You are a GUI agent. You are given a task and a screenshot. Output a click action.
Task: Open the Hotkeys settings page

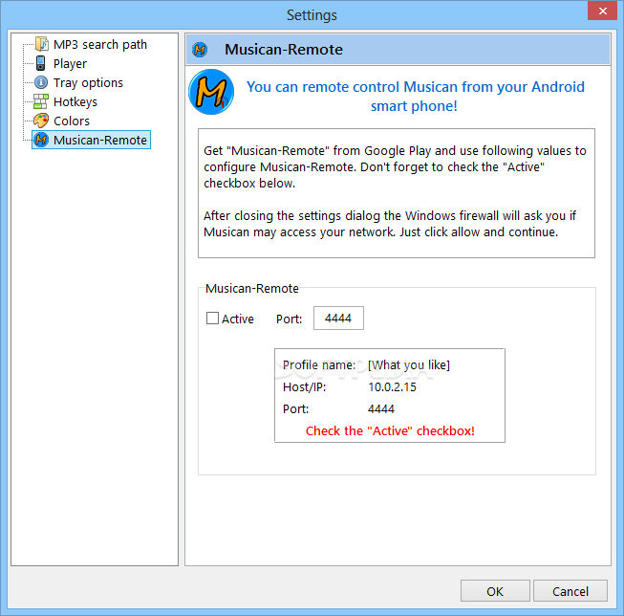[x=75, y=102]
